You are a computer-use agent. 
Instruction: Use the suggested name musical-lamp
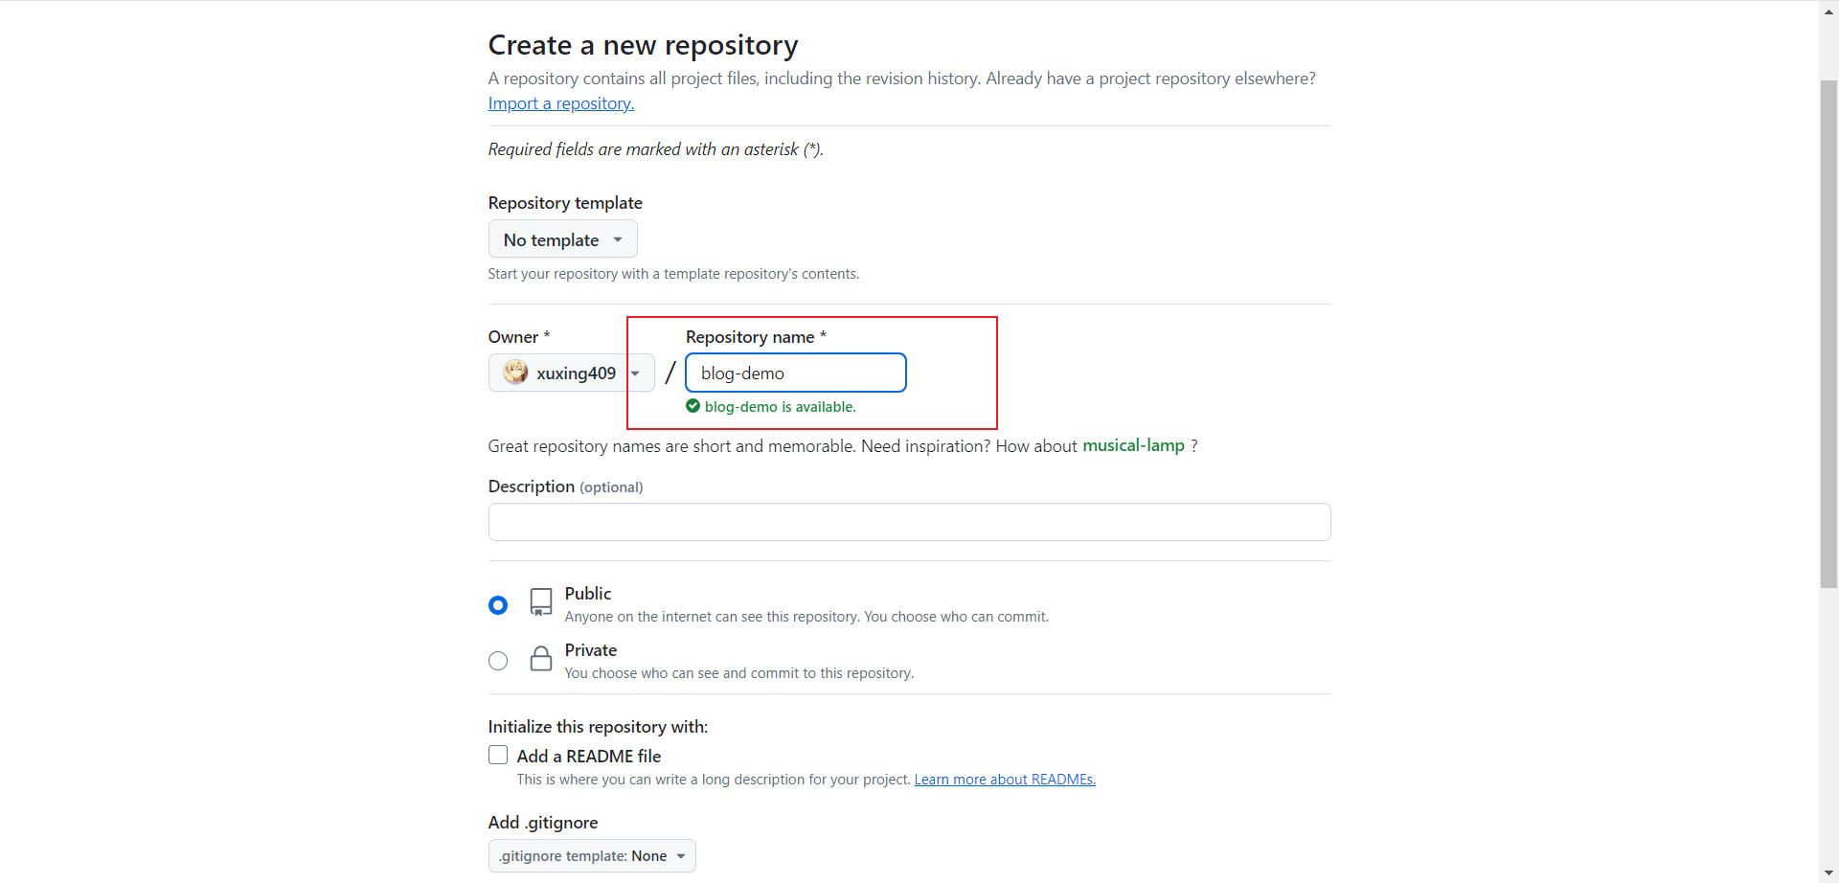[1133, 445]
